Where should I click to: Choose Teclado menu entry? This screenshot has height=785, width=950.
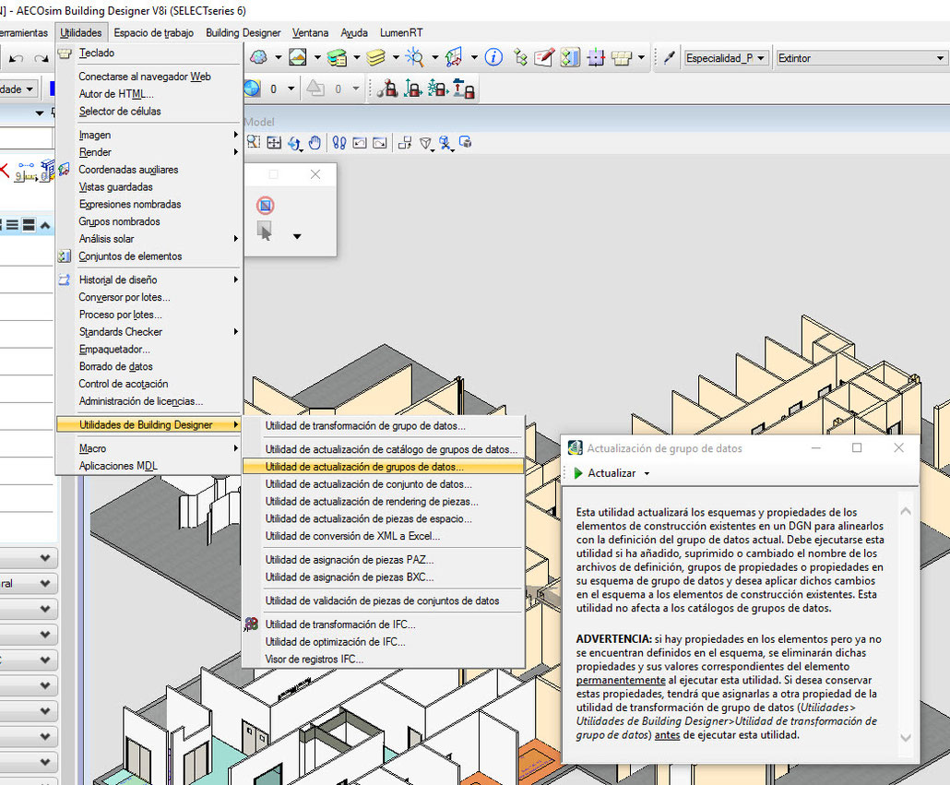[148, 53]
